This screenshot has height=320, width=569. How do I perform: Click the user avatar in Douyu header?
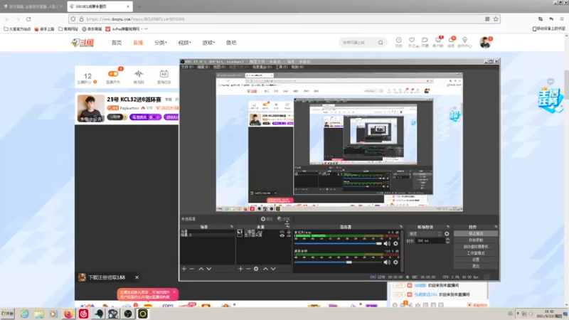(x=485, y=43)
